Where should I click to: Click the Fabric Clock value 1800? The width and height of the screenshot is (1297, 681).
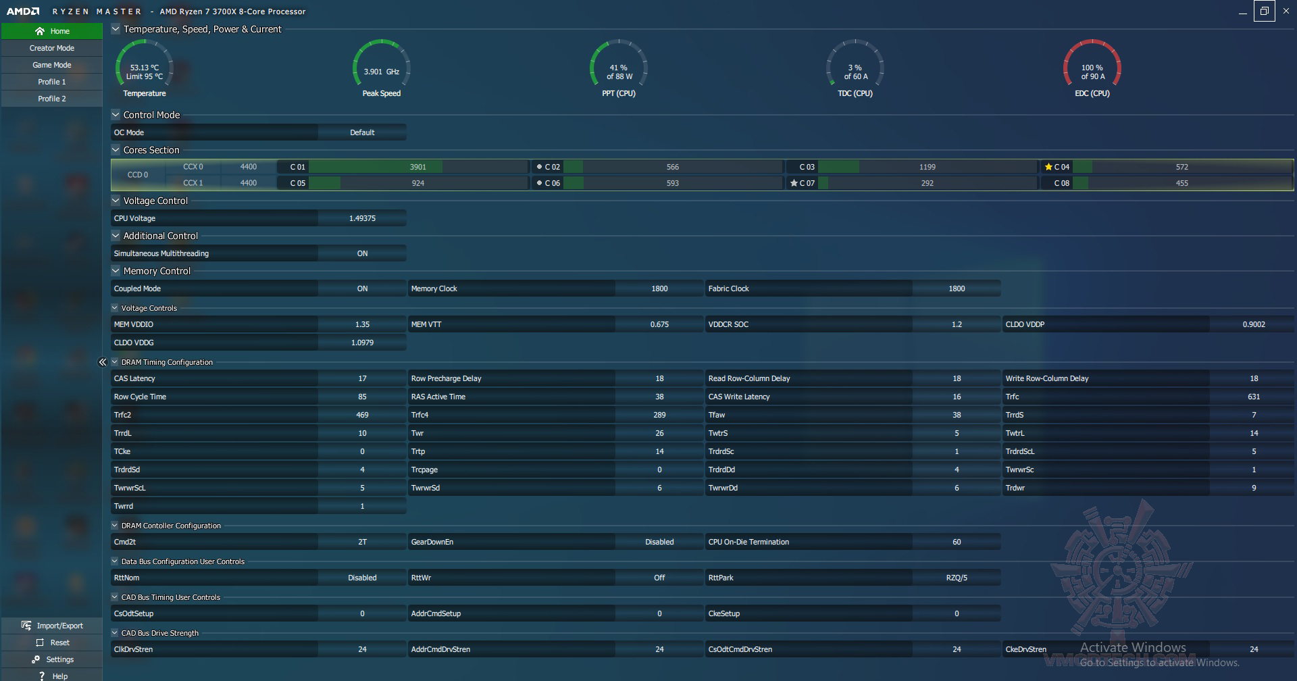coord(957,288)
